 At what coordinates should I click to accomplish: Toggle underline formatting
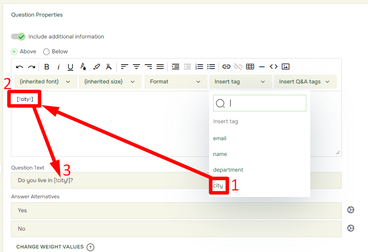pos(70,67)
